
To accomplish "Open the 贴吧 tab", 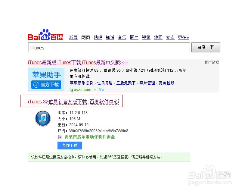I will tap(98, 37).
